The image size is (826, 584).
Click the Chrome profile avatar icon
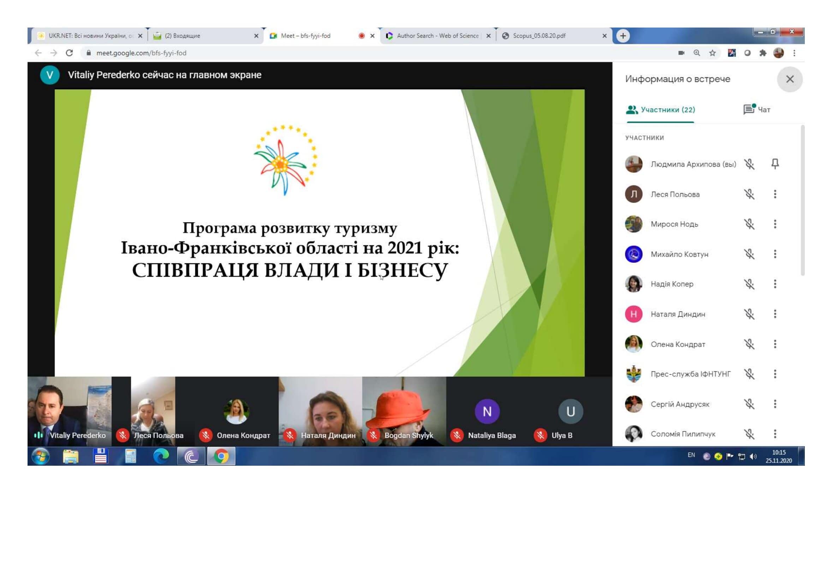(779, 53)
